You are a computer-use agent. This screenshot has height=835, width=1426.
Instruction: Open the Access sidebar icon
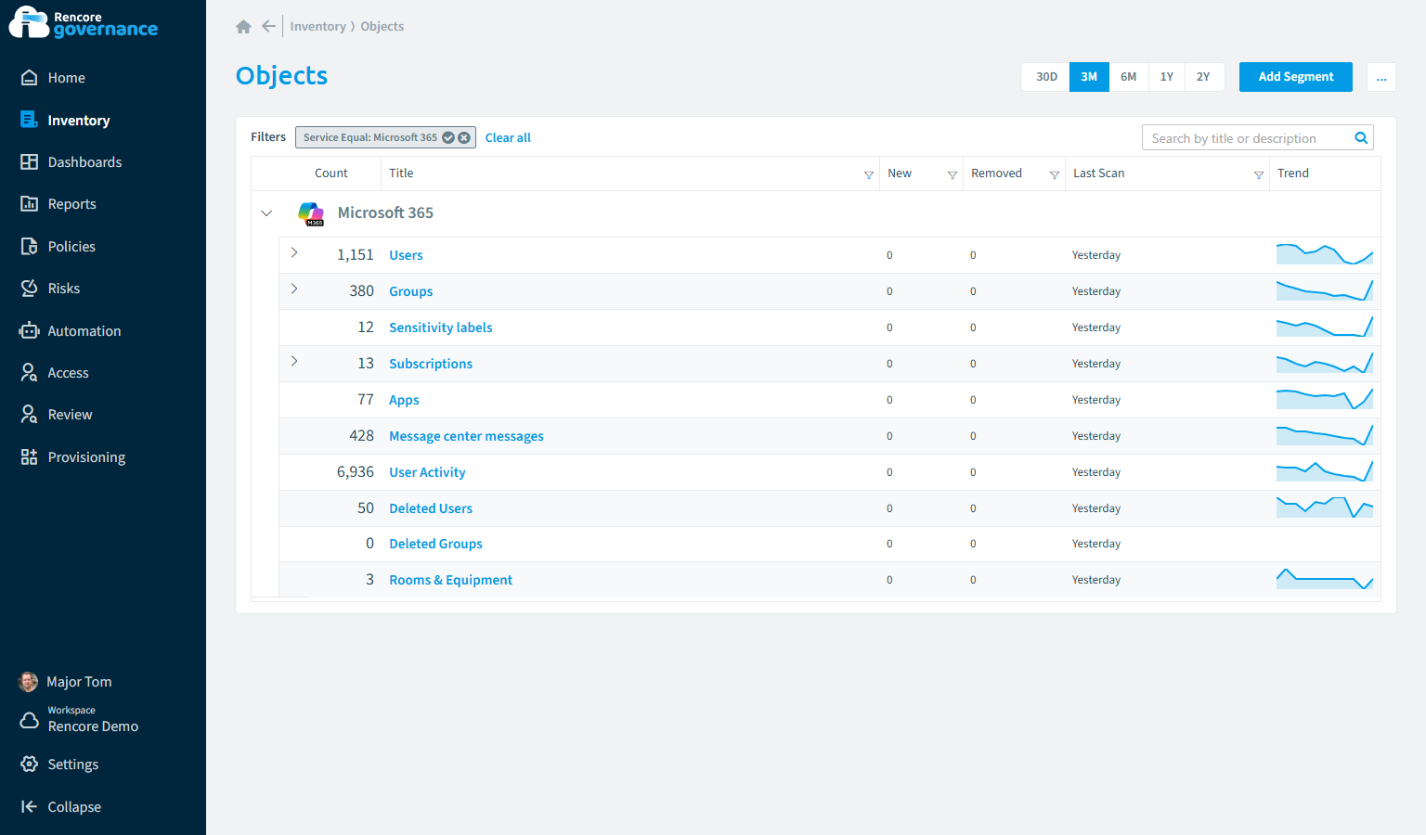point(29,372)
